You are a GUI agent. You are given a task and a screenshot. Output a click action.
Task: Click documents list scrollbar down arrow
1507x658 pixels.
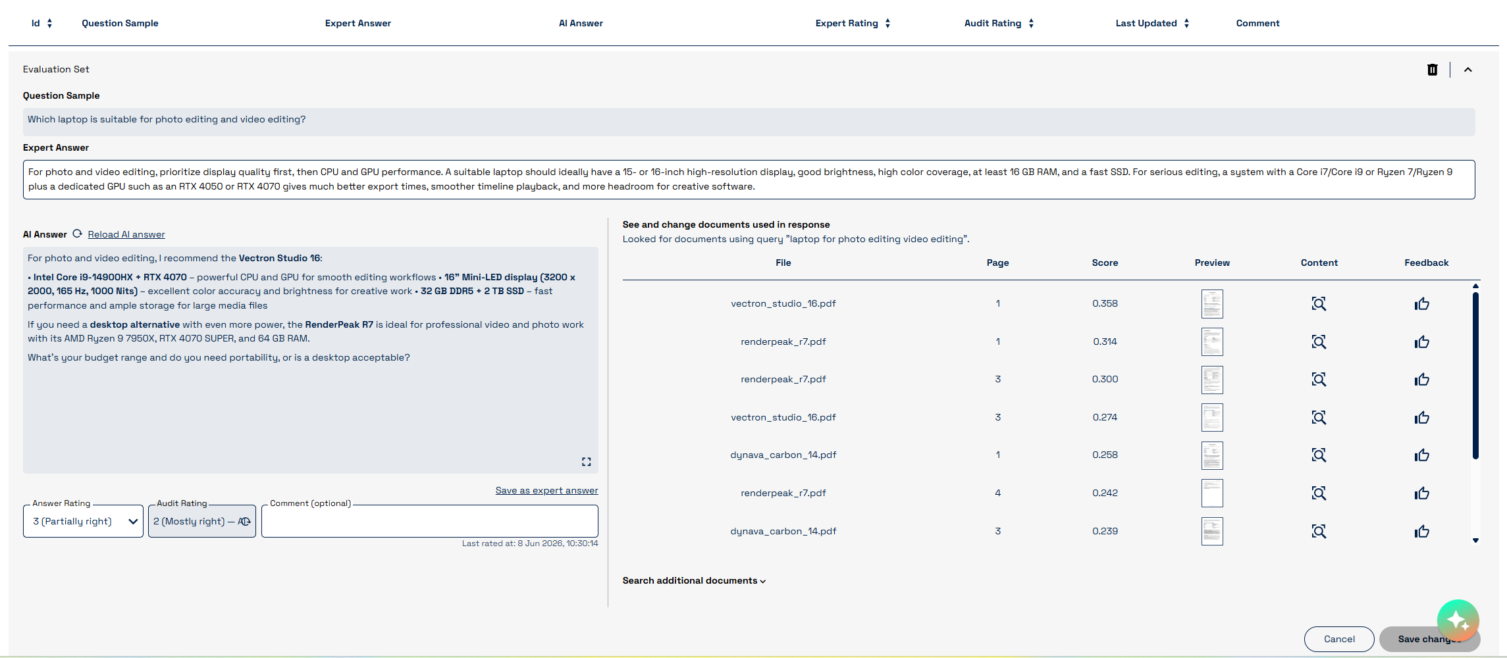1475,540
